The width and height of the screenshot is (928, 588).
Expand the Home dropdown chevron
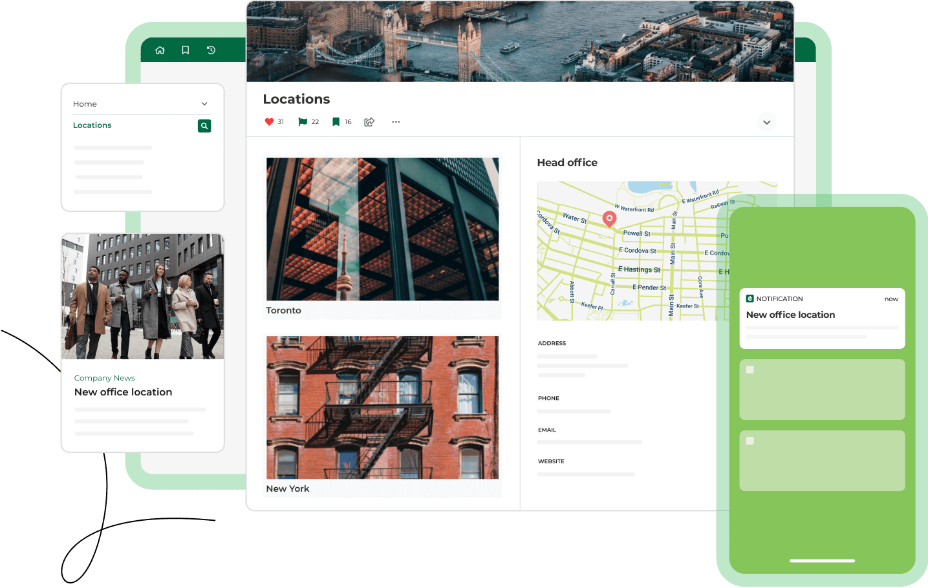204,104
